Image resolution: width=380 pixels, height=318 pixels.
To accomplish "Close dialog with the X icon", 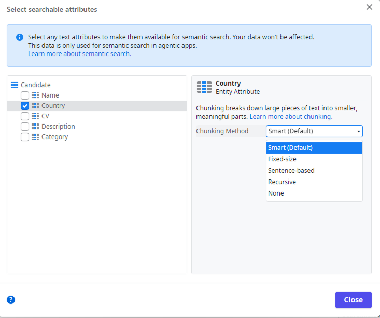I will coord(369,7).
